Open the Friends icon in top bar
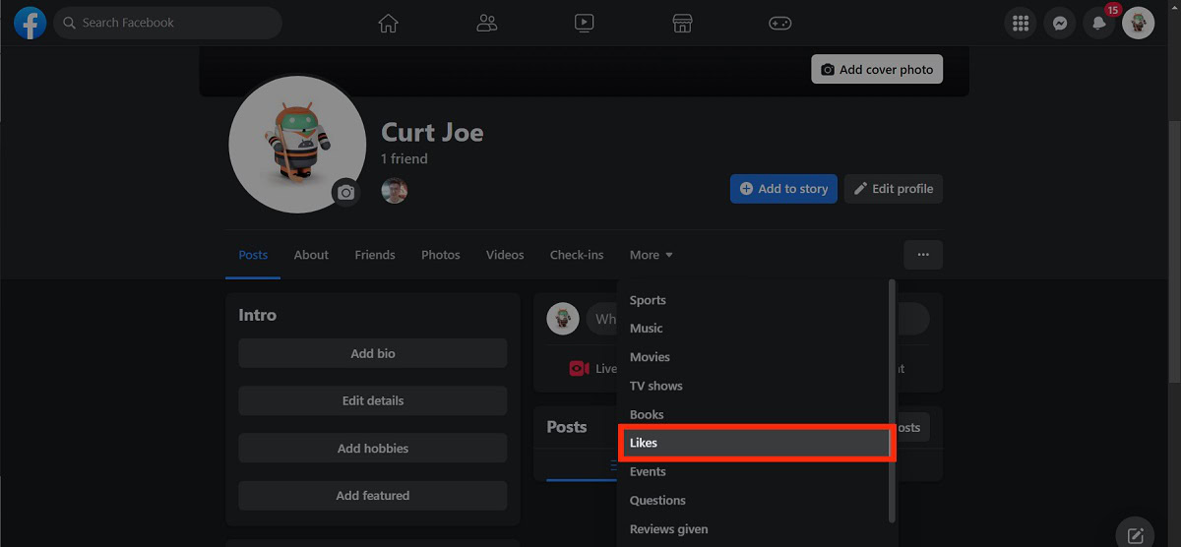The height and width of the screenshot is (547, 1181). pyautogui.click(x=486, y=23)
